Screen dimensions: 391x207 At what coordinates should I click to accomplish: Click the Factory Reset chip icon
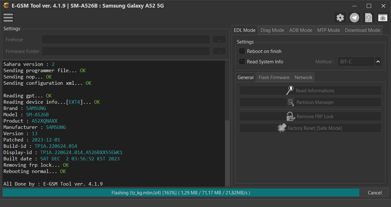pos(282,128)
